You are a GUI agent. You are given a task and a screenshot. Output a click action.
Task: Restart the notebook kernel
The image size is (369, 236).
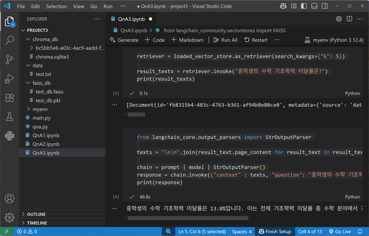(256, 40)
